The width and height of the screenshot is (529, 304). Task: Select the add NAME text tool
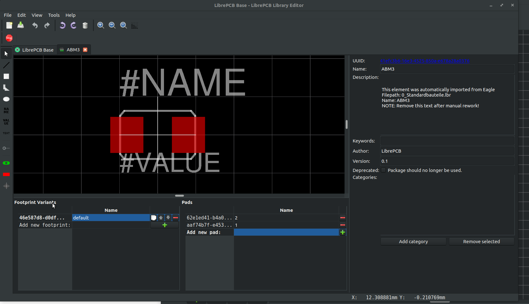[6, 111]
